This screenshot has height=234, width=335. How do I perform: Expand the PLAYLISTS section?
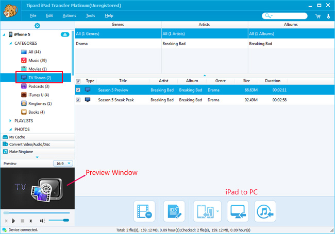(x=10, y=121)
